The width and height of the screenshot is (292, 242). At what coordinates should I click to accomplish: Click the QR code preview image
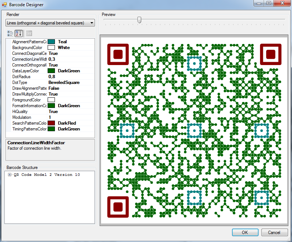pos(194,130)
